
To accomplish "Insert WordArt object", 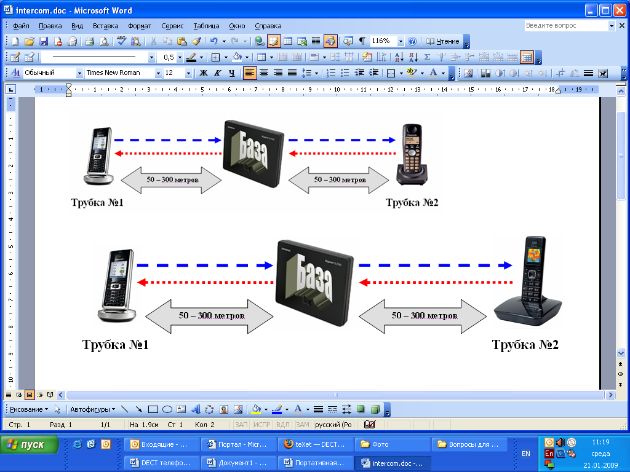I will pyautogui.click(x=195, y=409).
